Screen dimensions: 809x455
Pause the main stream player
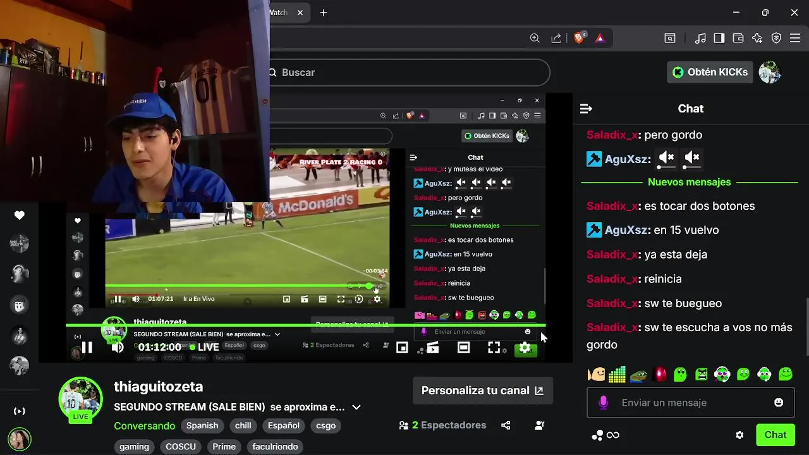tap(87, 348)
